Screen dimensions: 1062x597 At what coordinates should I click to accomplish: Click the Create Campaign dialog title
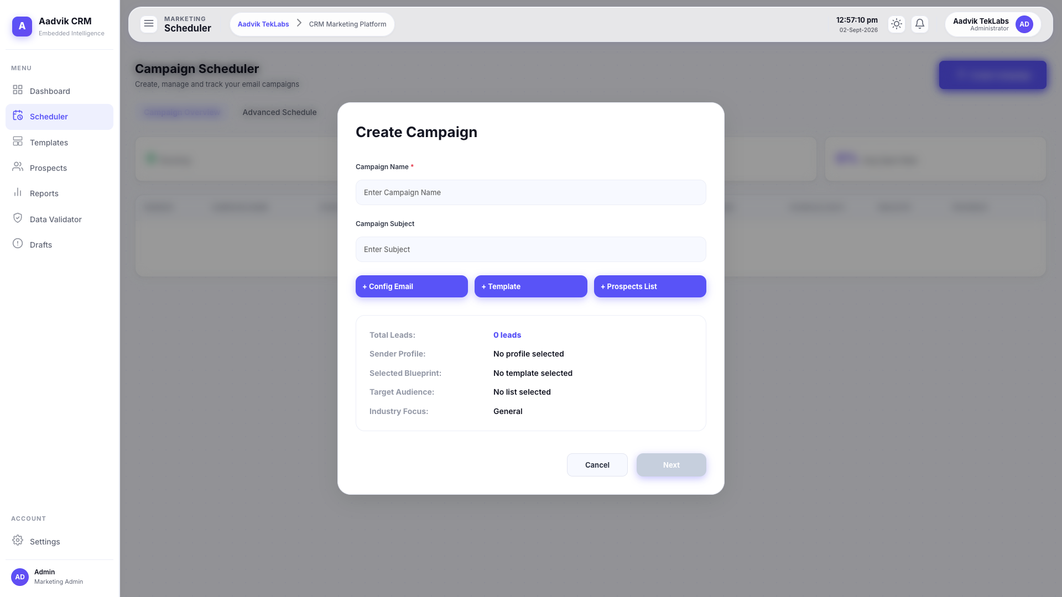(x=417, y=132)
